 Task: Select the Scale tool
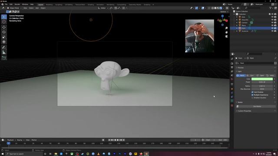pyautogui.click(x=4, y=37)
